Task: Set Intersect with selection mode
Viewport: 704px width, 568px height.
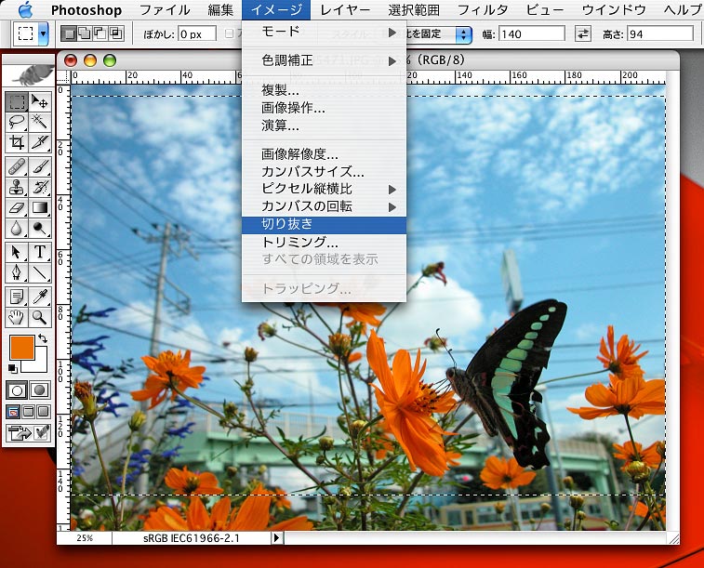Action: [x=116, y=33]
